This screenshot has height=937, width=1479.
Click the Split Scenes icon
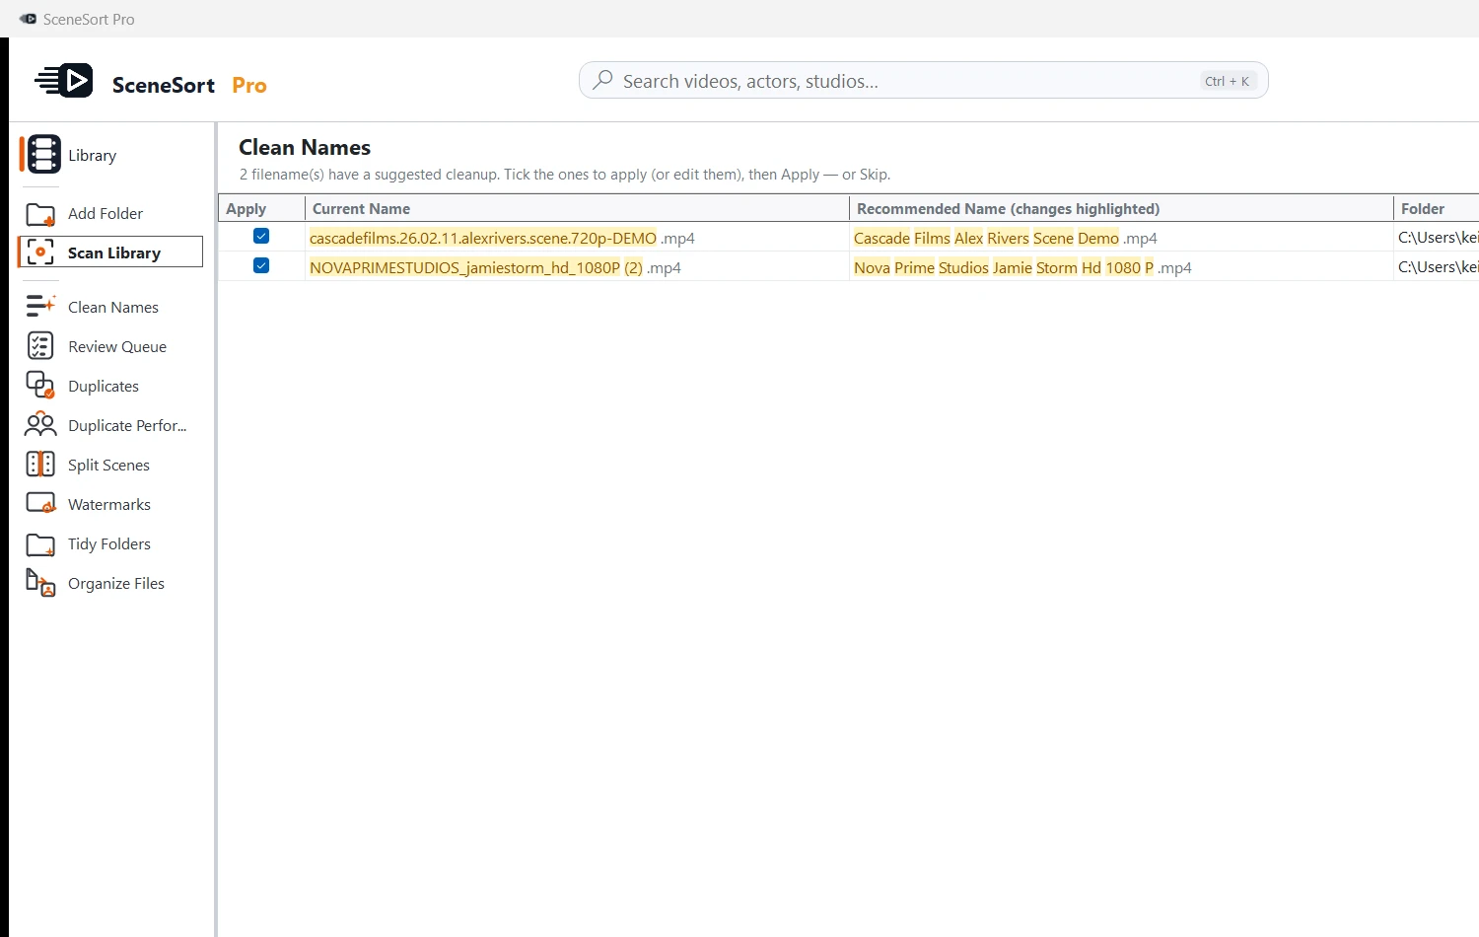point(40,465)
